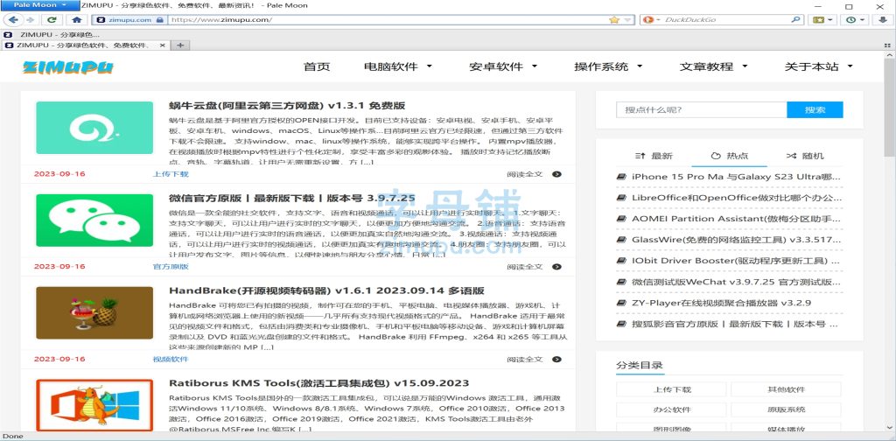Open the 微信官方原版 article title
Screen dimensions: 896x441
(292, 199)
